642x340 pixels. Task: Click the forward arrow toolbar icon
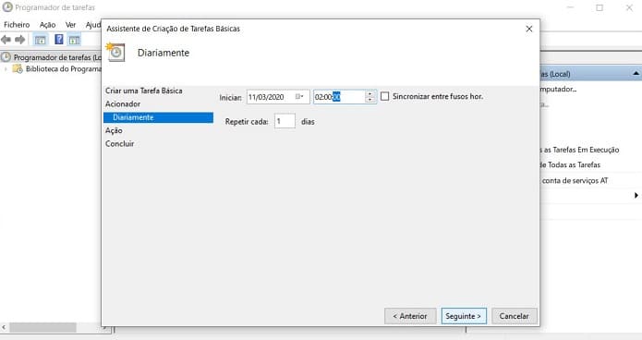(x=19, y=40)
